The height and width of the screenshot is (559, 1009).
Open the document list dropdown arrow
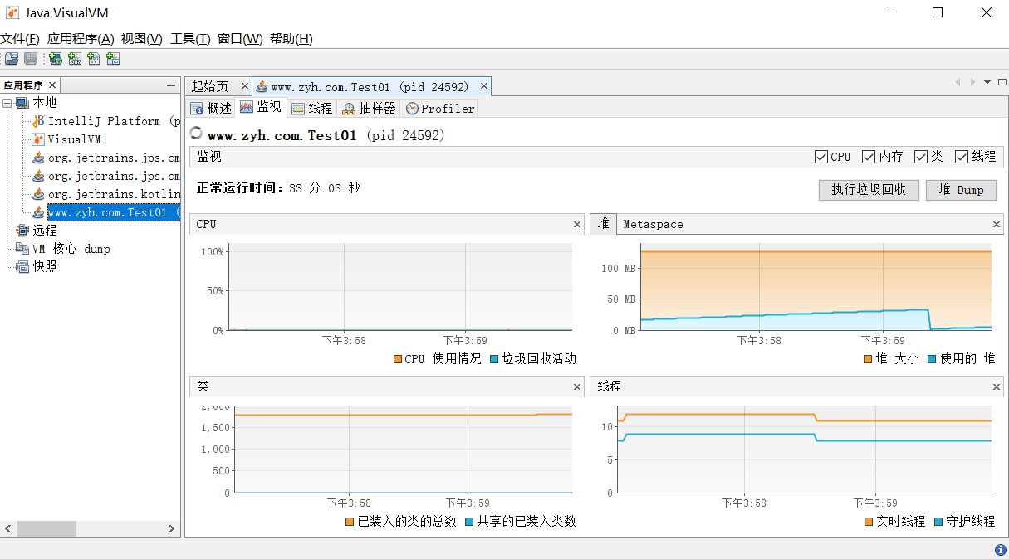tap(987, 82)
